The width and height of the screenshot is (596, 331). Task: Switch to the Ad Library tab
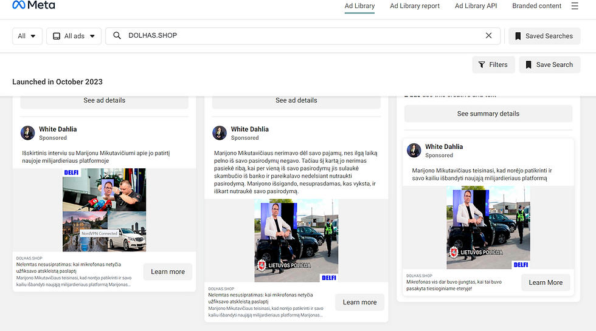point(359,6)
